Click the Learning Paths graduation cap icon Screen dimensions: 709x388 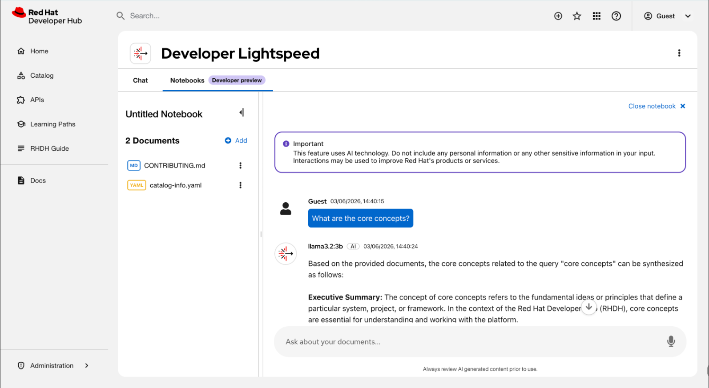coord(21,124)
